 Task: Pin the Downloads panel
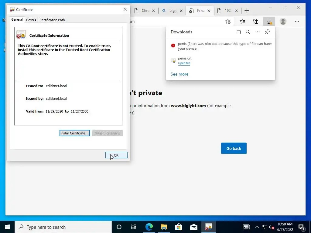[267, 32]
